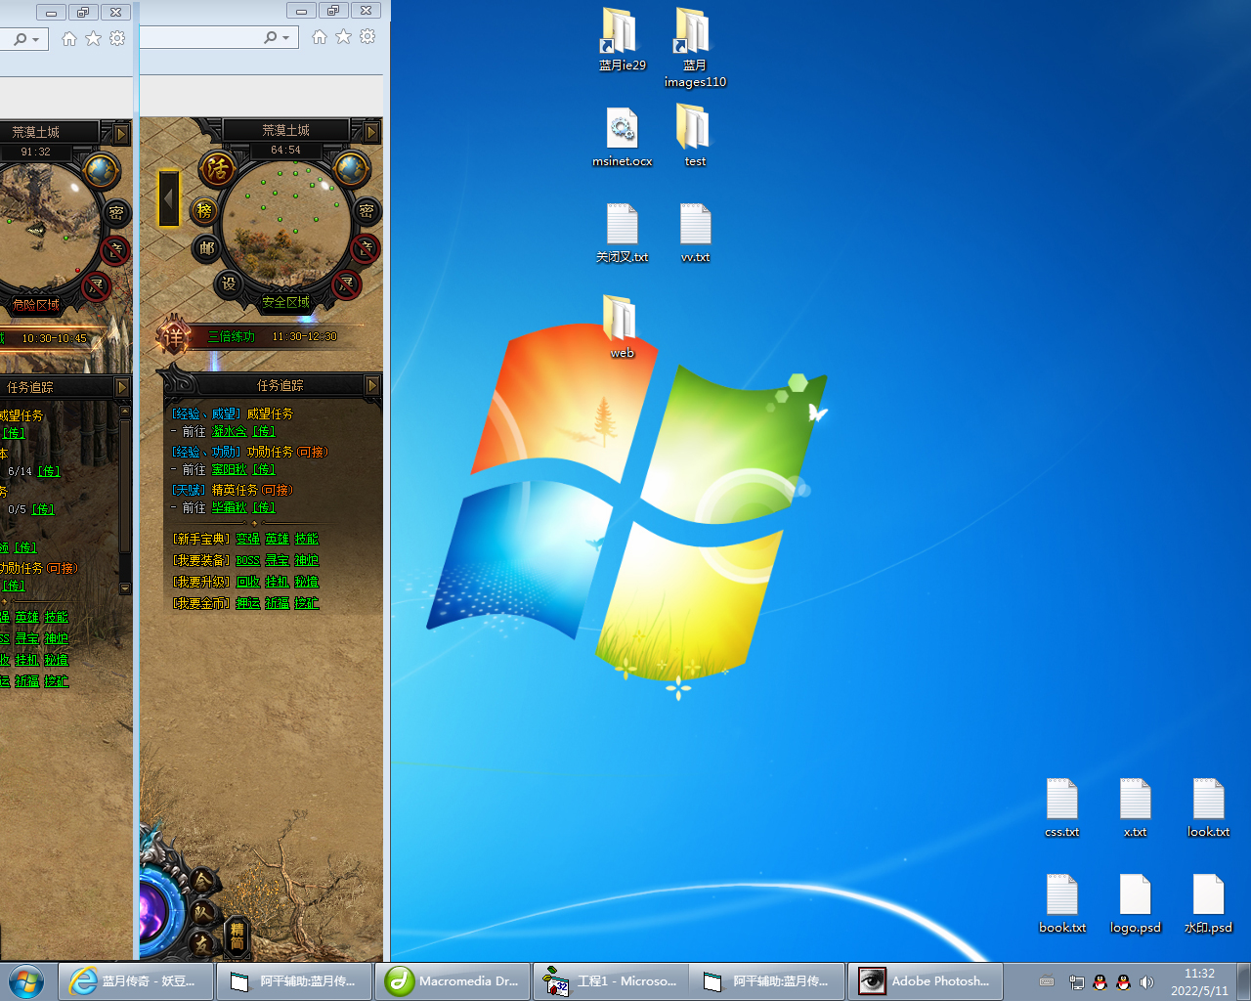
Task: Open the 设 settings icon by minimap
Action: pos(228,283)
